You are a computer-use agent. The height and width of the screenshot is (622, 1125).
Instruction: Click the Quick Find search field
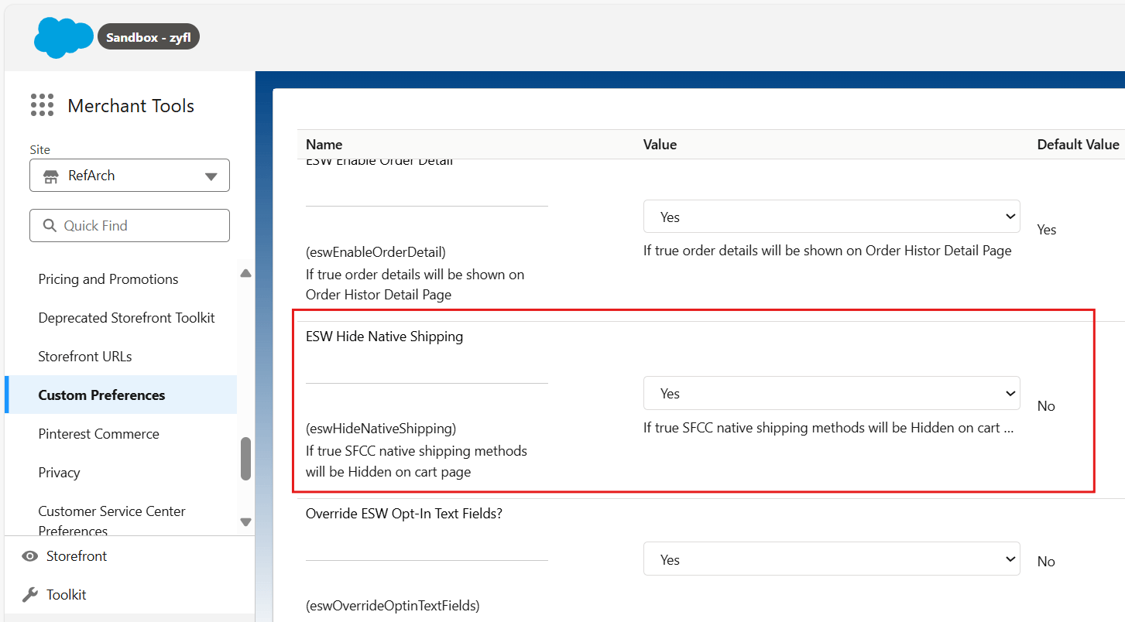129,225
